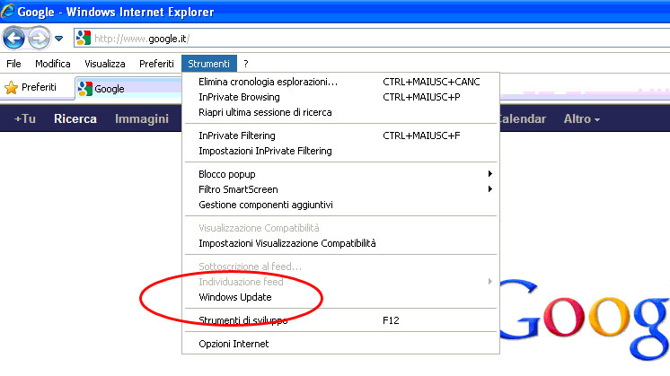Click the Preferiti favorites bar button

click(31, 87)
